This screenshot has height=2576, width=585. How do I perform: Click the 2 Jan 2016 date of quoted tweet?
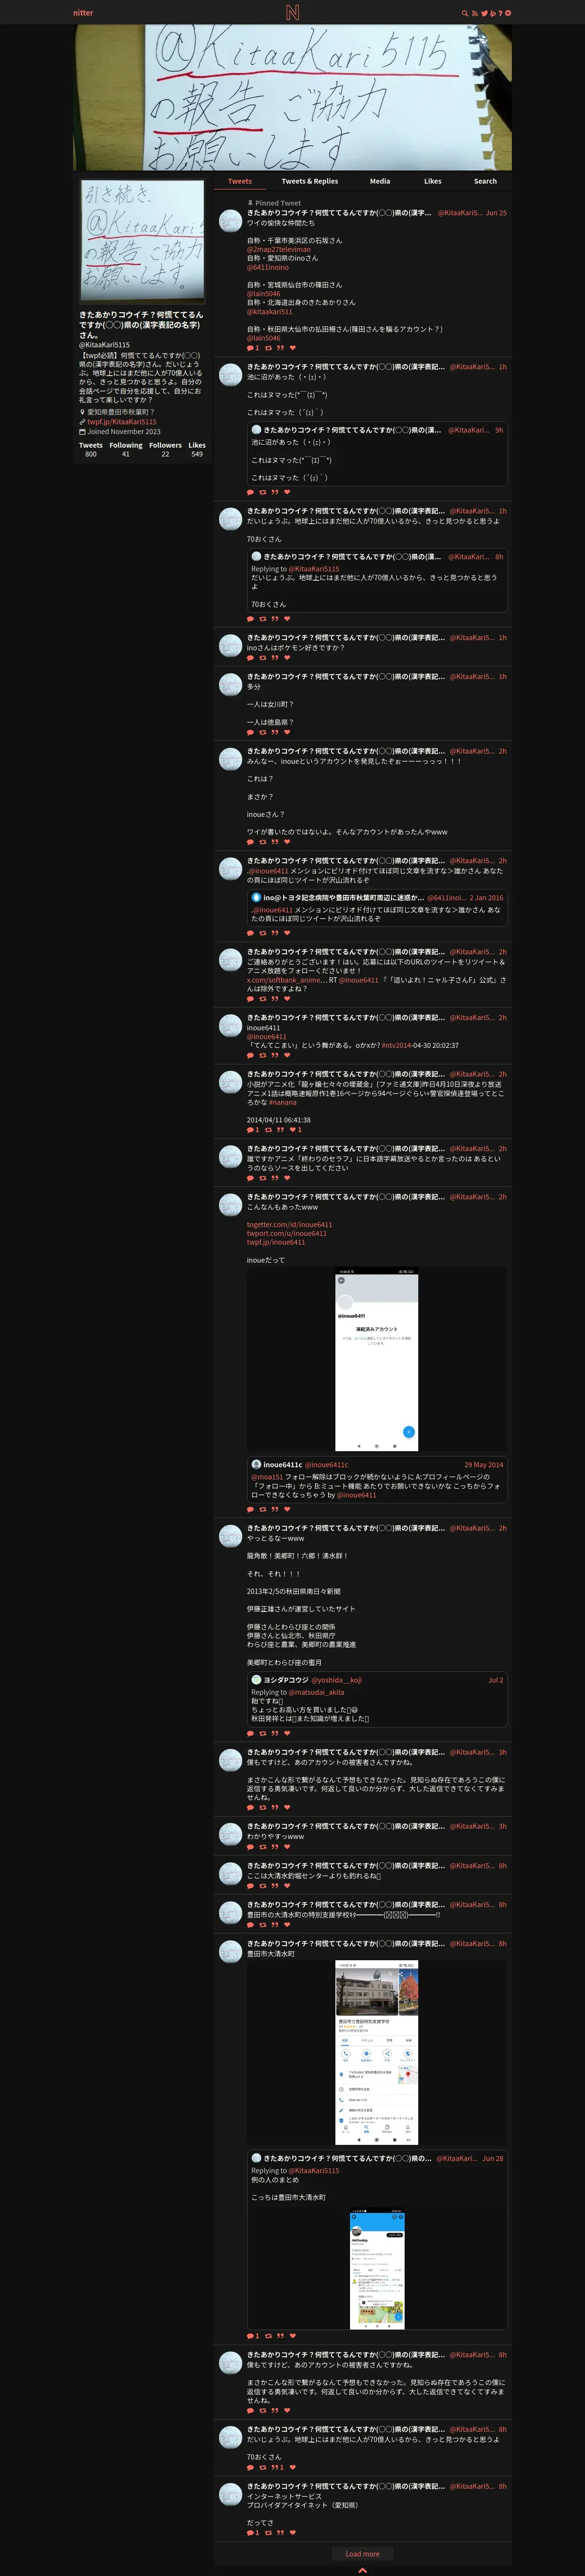(487, 897)
